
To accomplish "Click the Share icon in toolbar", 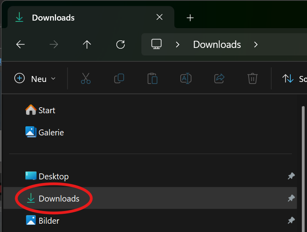I will tap(219, 78).
